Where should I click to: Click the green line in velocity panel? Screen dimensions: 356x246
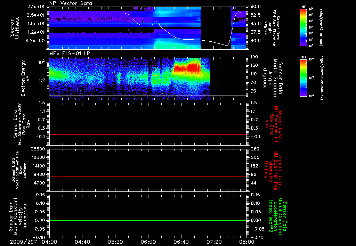tap(147, 220)
